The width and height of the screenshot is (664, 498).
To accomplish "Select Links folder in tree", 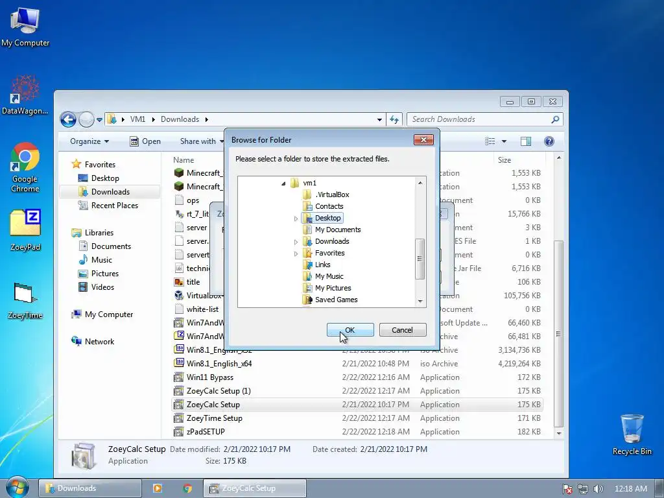I will (x=316, y=265).
